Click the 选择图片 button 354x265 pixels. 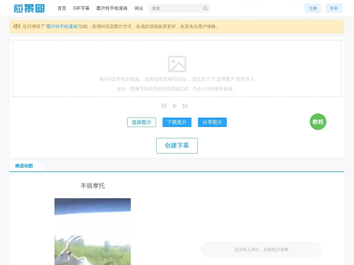[141, 122]
